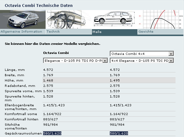Click the Gepäckraumvolumen row label
184x137 pixels.
[x=23, y=134]
